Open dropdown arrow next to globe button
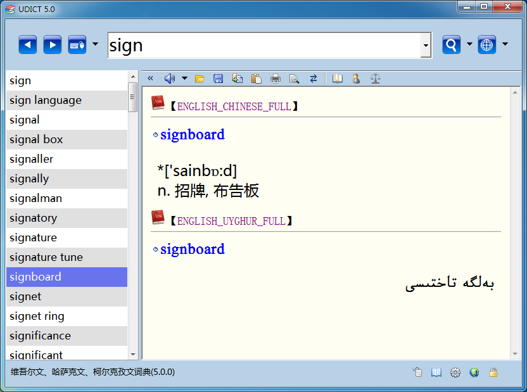Image resolution: width=527 pixels, height=392 pixels. (505, 44)
